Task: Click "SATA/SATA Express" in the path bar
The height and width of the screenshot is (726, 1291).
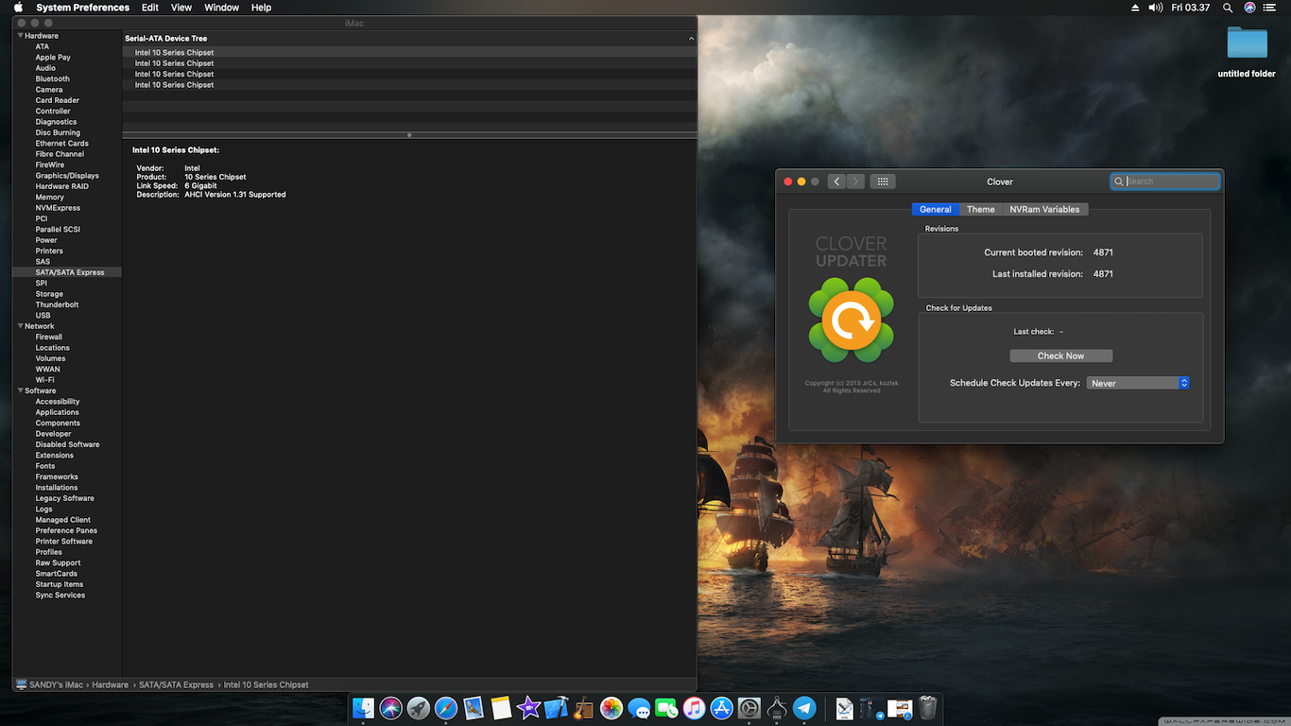Action: tap(177, 684)
